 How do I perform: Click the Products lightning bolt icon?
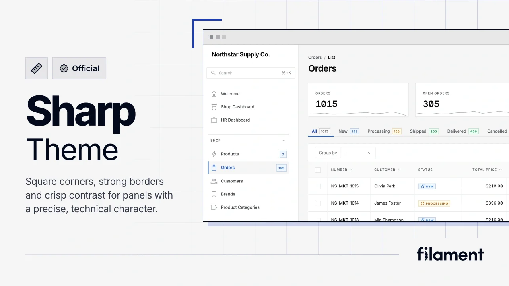pos(214,154)
